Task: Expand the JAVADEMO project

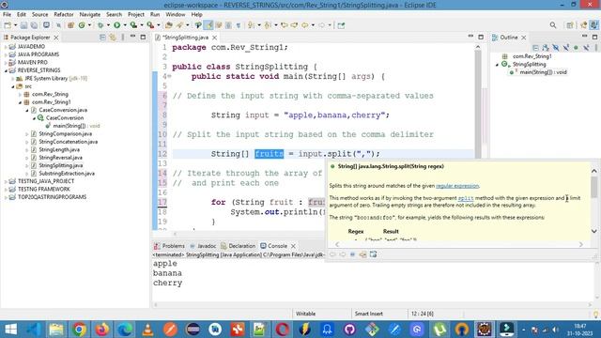Action: pyautogui.click(x=6, y=46)
